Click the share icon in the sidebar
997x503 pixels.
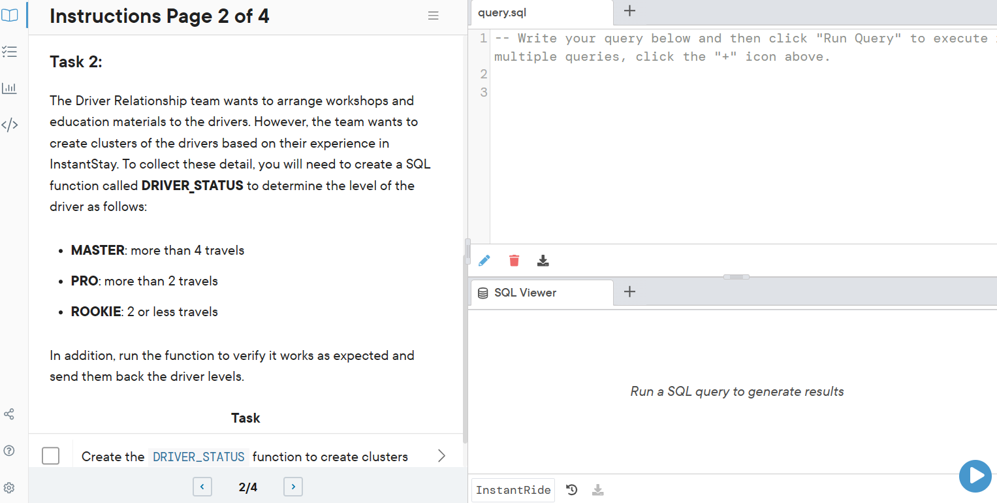pos(9,414)
